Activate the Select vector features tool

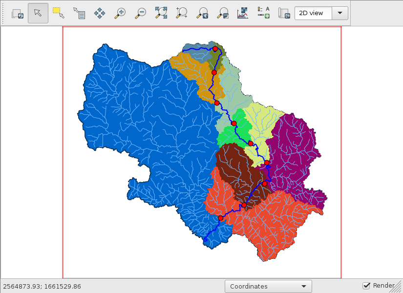point(59,13)
